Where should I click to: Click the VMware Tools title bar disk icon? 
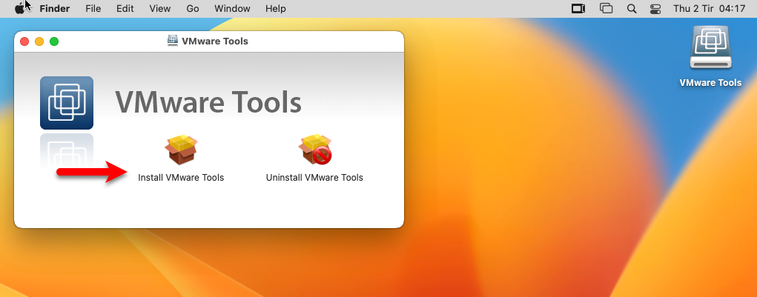click(x=173, y=41)
